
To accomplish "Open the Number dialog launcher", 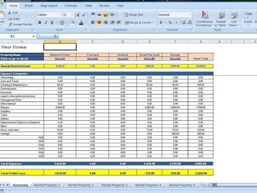I will (x=191, y=30).
